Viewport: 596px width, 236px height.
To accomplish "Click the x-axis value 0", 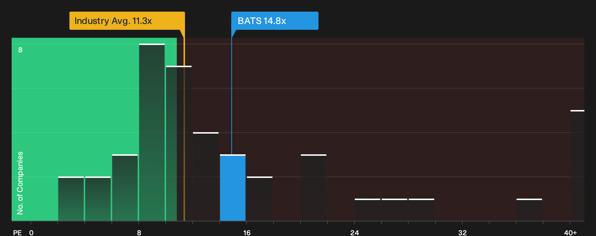I will [31, 232].
